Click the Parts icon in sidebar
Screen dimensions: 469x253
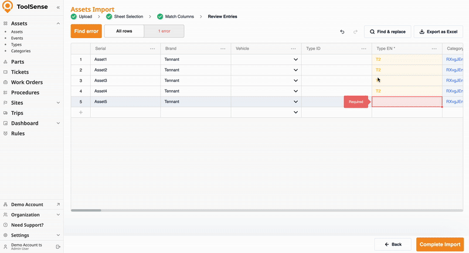pos(5,62)
